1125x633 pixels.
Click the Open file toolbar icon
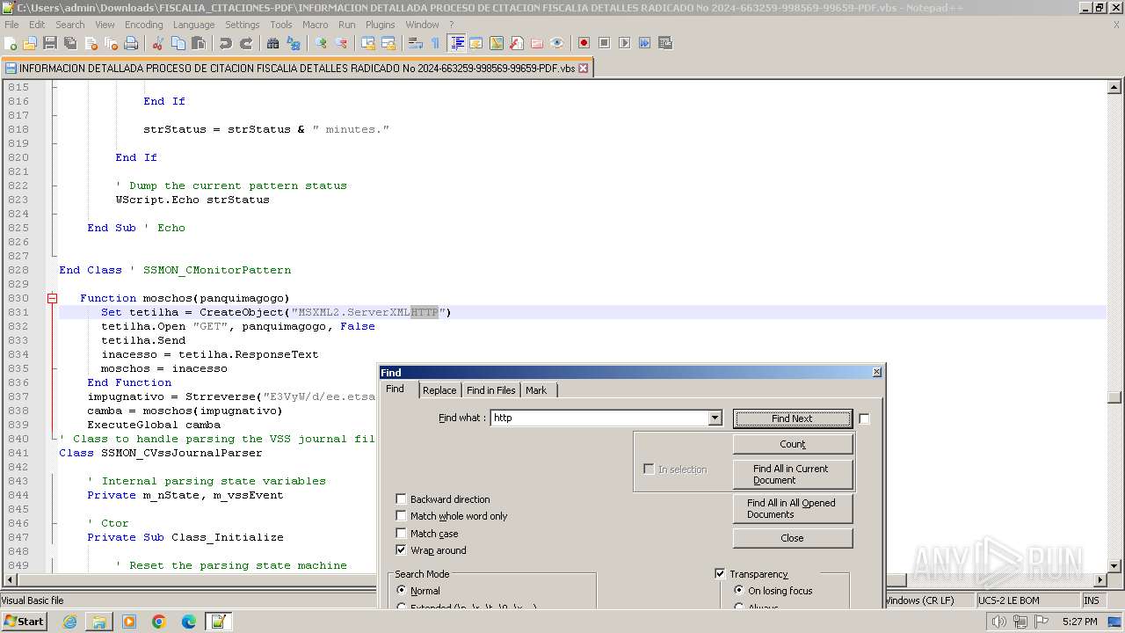click(x=31, y=43)
